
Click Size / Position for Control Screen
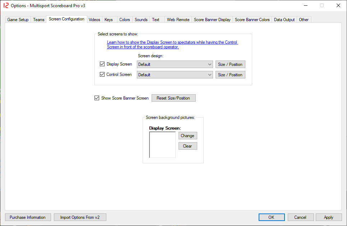[x=230, y=75]
